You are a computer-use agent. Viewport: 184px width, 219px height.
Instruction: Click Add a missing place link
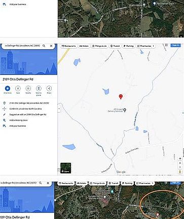pos(18,120)
